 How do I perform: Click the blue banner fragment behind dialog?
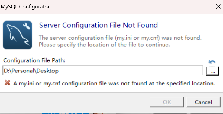click(x=66, y=113)
